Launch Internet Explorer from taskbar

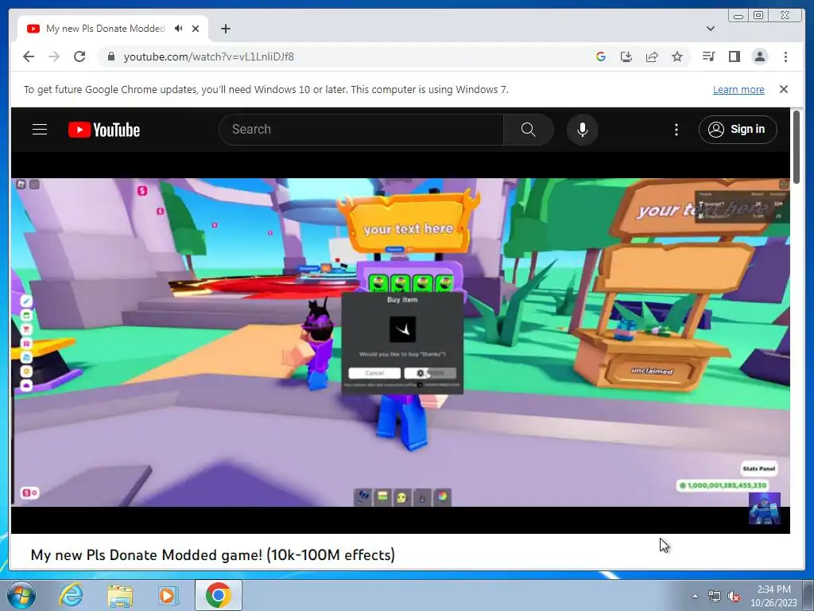71,595
